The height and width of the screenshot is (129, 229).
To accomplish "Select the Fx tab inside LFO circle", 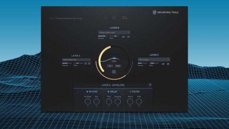I will tap(110, 66).
